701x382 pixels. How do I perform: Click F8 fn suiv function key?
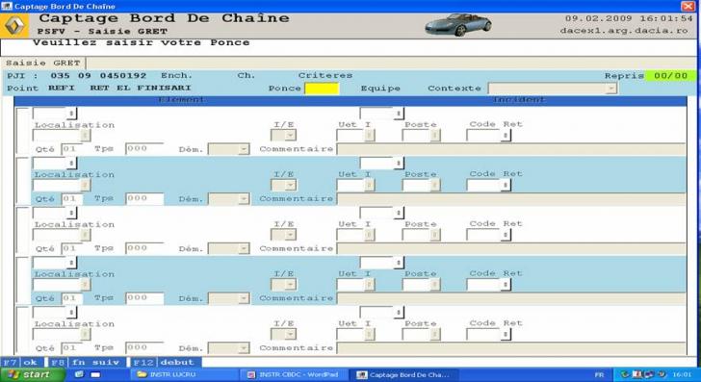coord(85,363)
